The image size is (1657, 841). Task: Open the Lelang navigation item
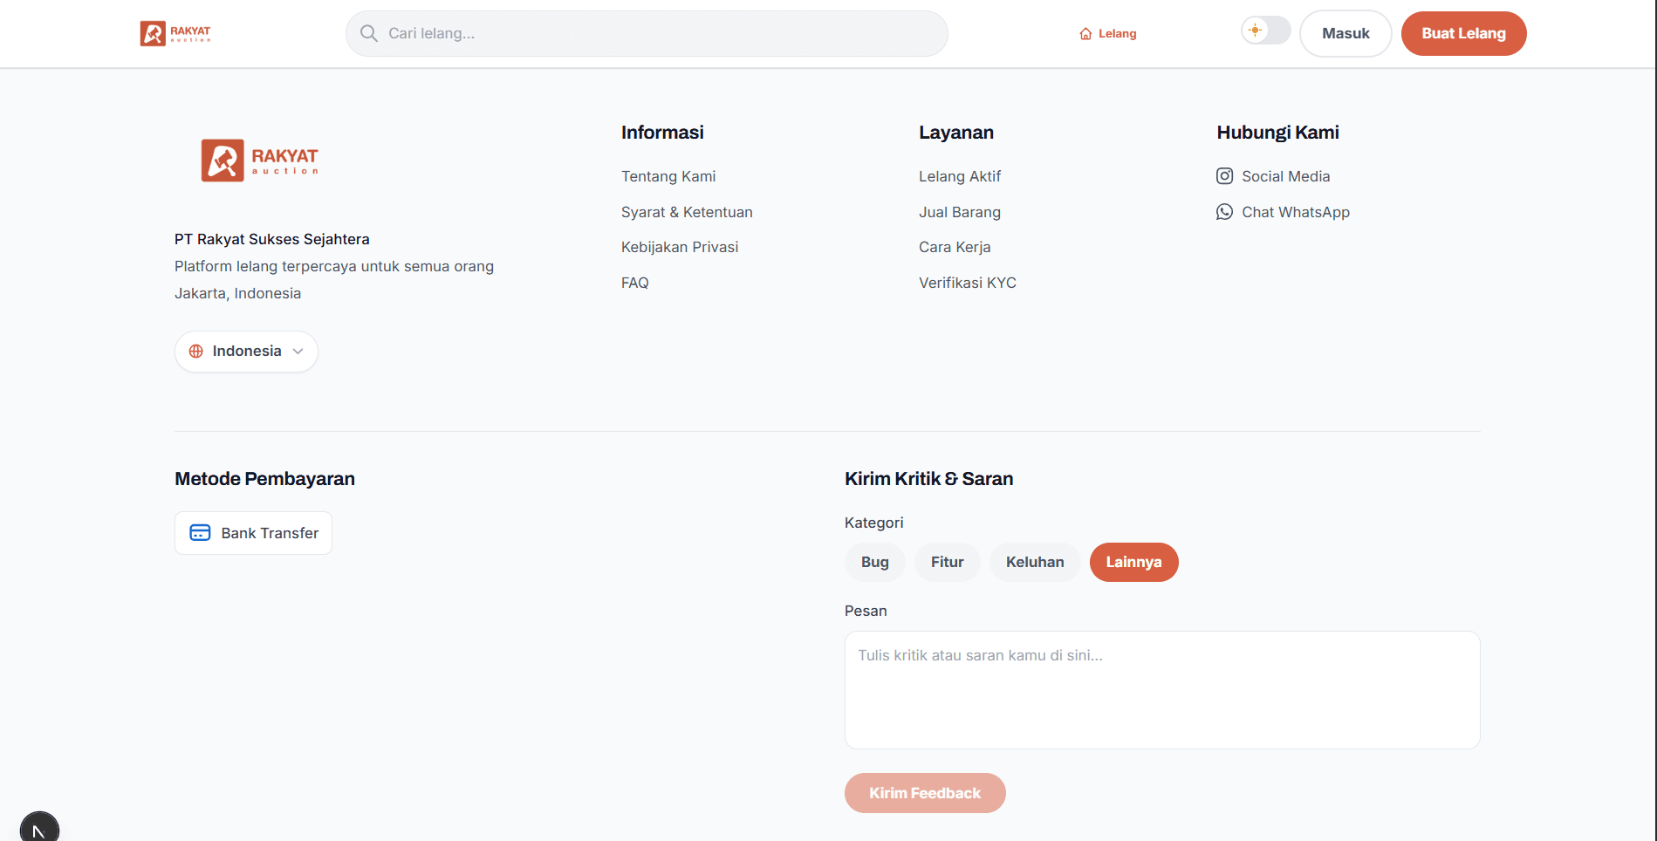[x=1108, y=34]
